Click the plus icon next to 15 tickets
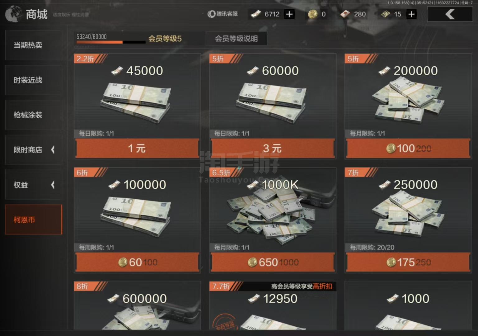 coord(411,14)
